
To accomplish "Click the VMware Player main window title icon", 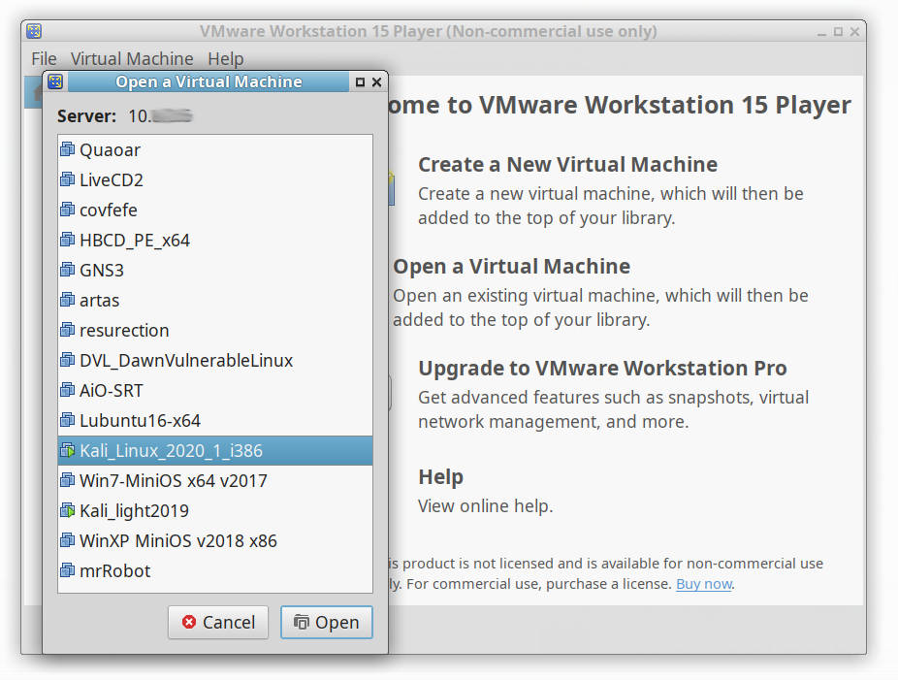I will 34,31.
